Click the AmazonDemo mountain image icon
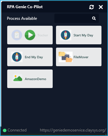Image resolution: width=108 pixels, height=136 pixels. 17,79
